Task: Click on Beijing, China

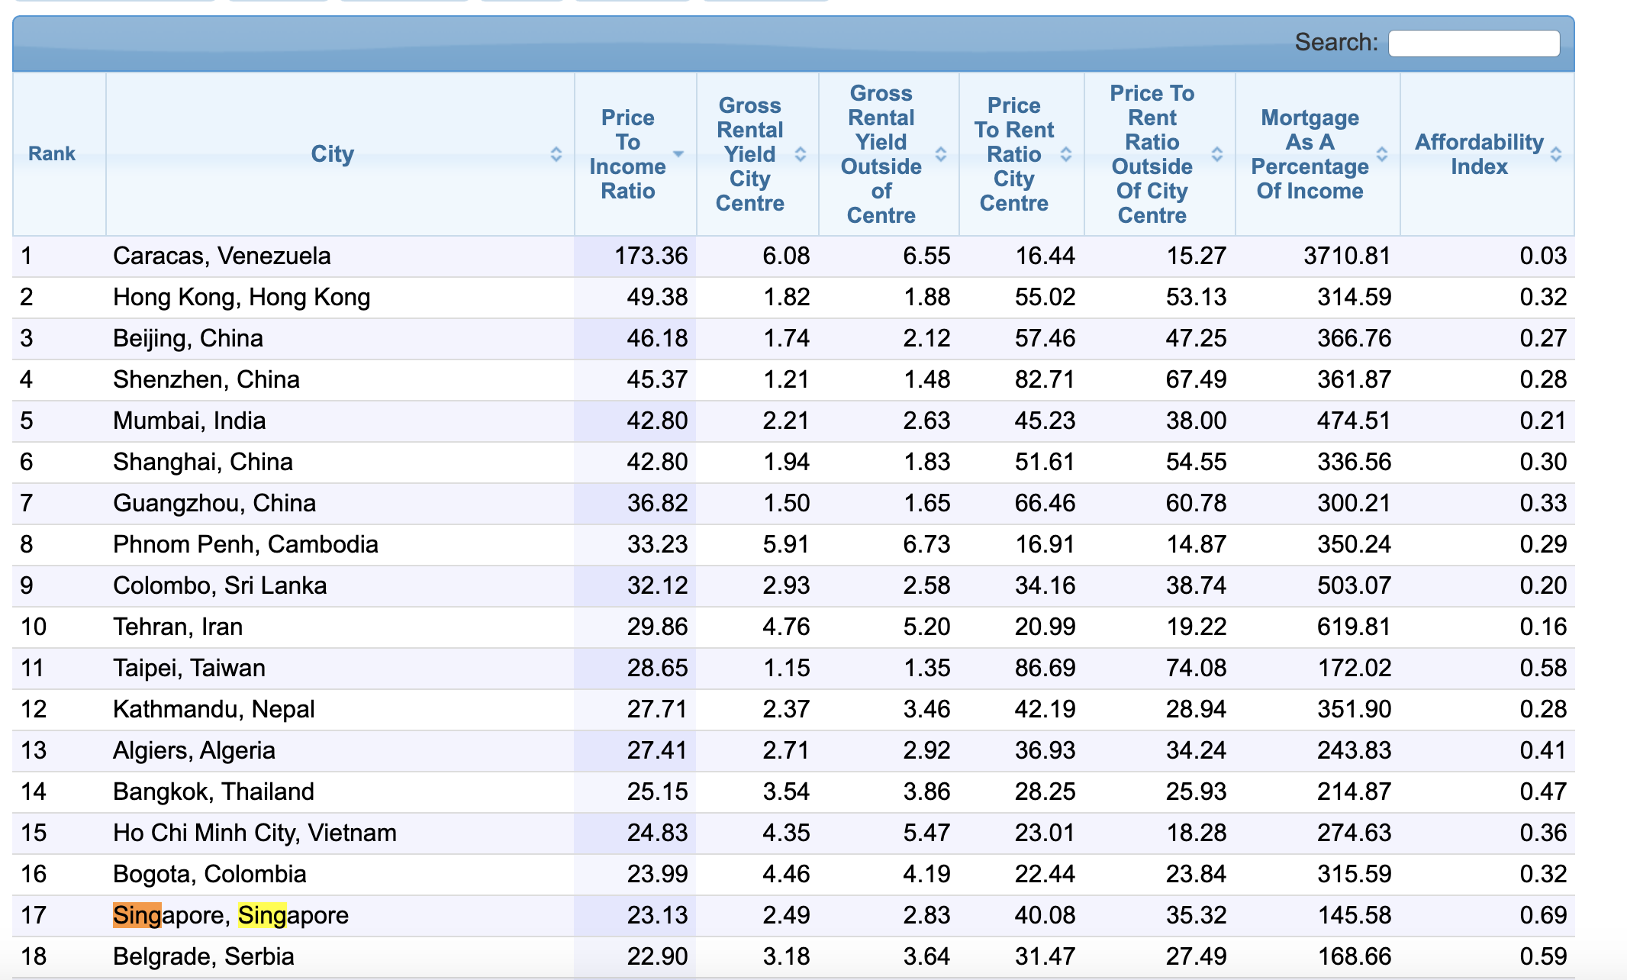Action: coord(188,338)
